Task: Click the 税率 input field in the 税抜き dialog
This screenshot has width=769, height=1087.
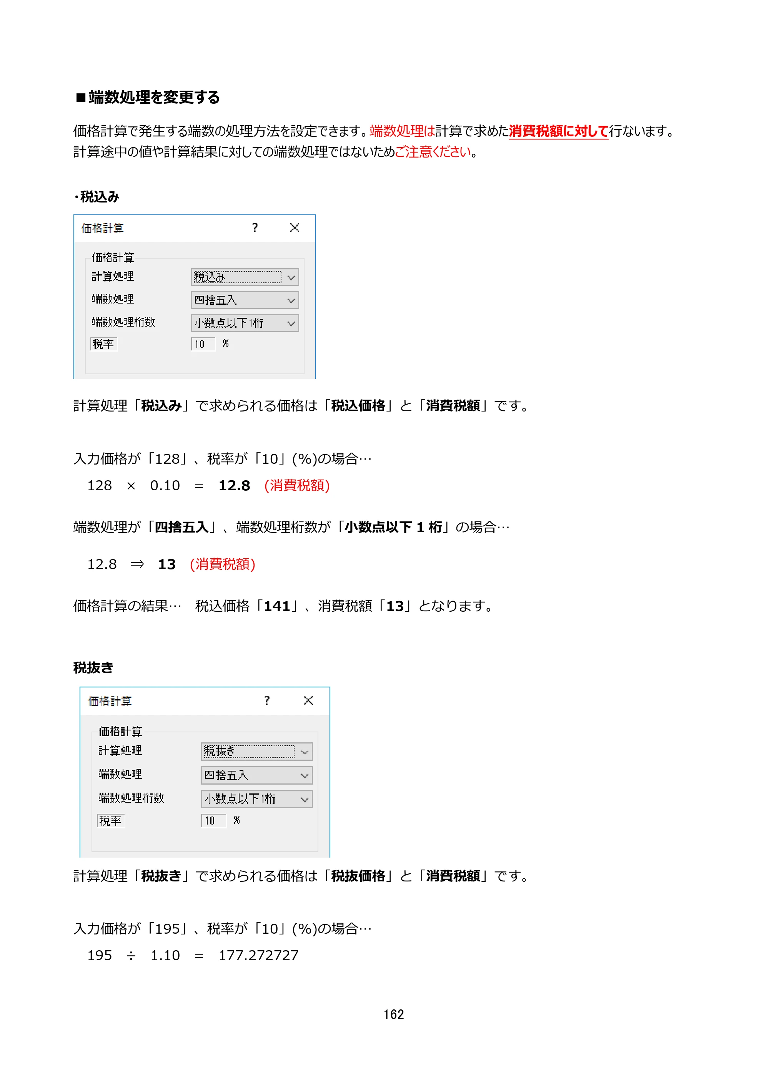Action: (214, 820)
